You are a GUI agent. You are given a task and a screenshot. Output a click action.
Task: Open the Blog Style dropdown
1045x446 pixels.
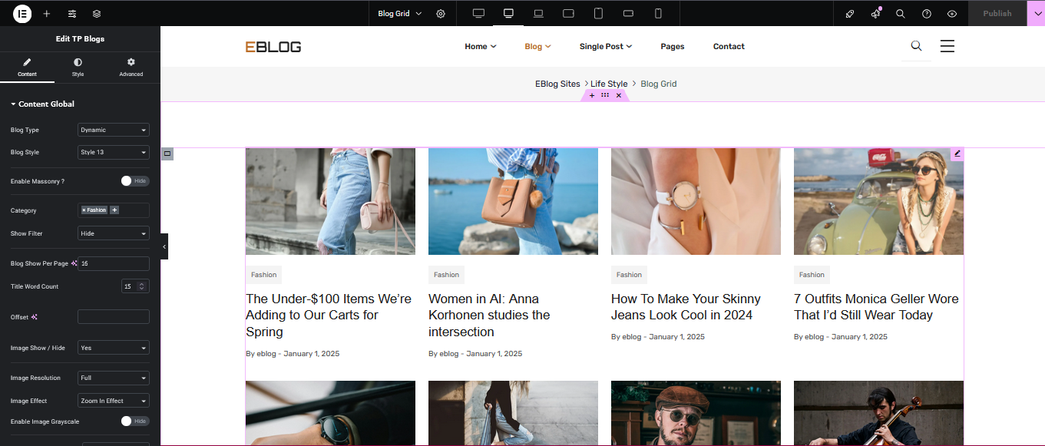114,152
